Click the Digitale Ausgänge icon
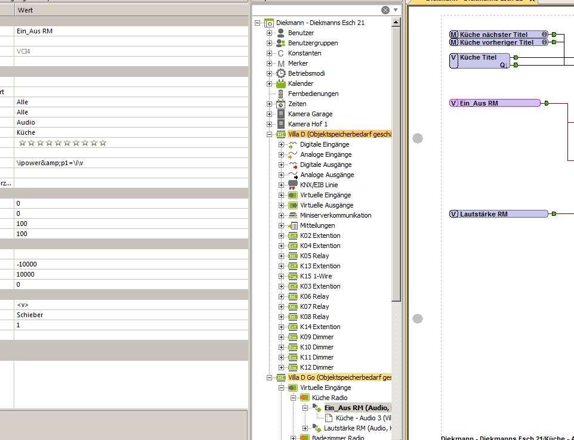 coord(293,165)
